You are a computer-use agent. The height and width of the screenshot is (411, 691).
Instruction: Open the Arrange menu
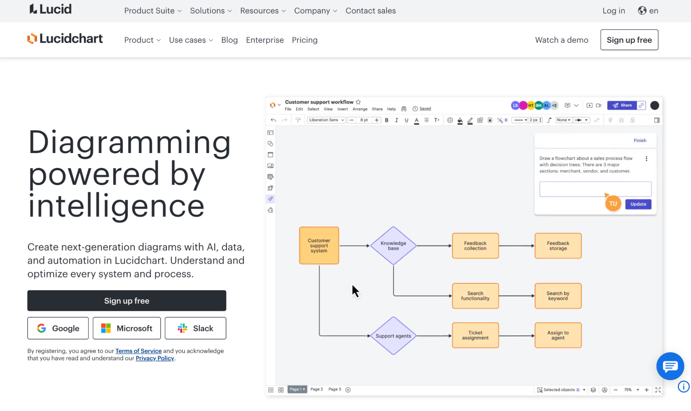pyautogui.click(x=360, y=109)
